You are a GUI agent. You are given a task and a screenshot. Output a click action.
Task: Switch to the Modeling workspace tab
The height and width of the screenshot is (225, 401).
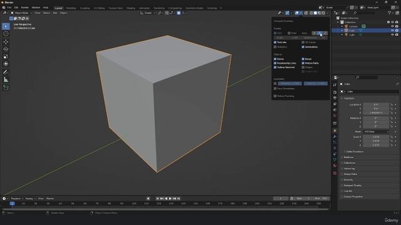click(71, 8)
